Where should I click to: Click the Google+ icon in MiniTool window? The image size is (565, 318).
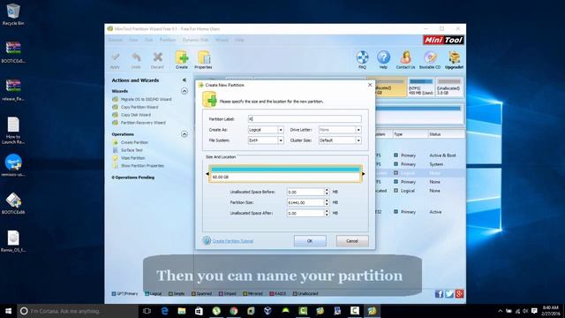tap(459, 294)
